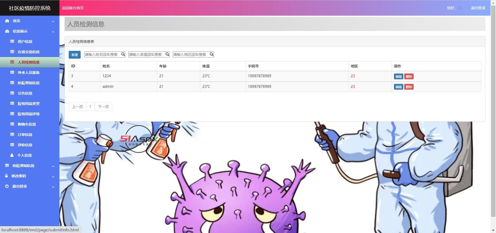The height and width of the screenshot is (233, 496).
Task: Click the 地区 column header
Action: 354,66
